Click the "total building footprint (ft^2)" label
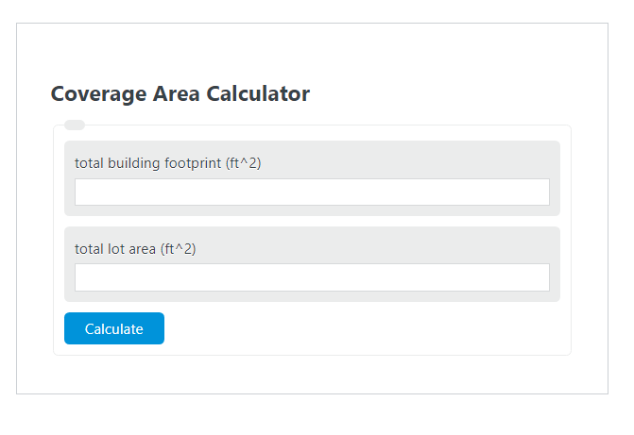The height and width of the screenshot is (435, 634). click(167, 163)
